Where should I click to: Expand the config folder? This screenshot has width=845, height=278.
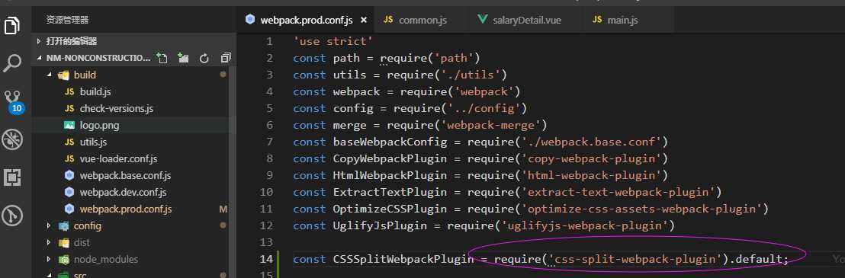(x=87, y=226)
